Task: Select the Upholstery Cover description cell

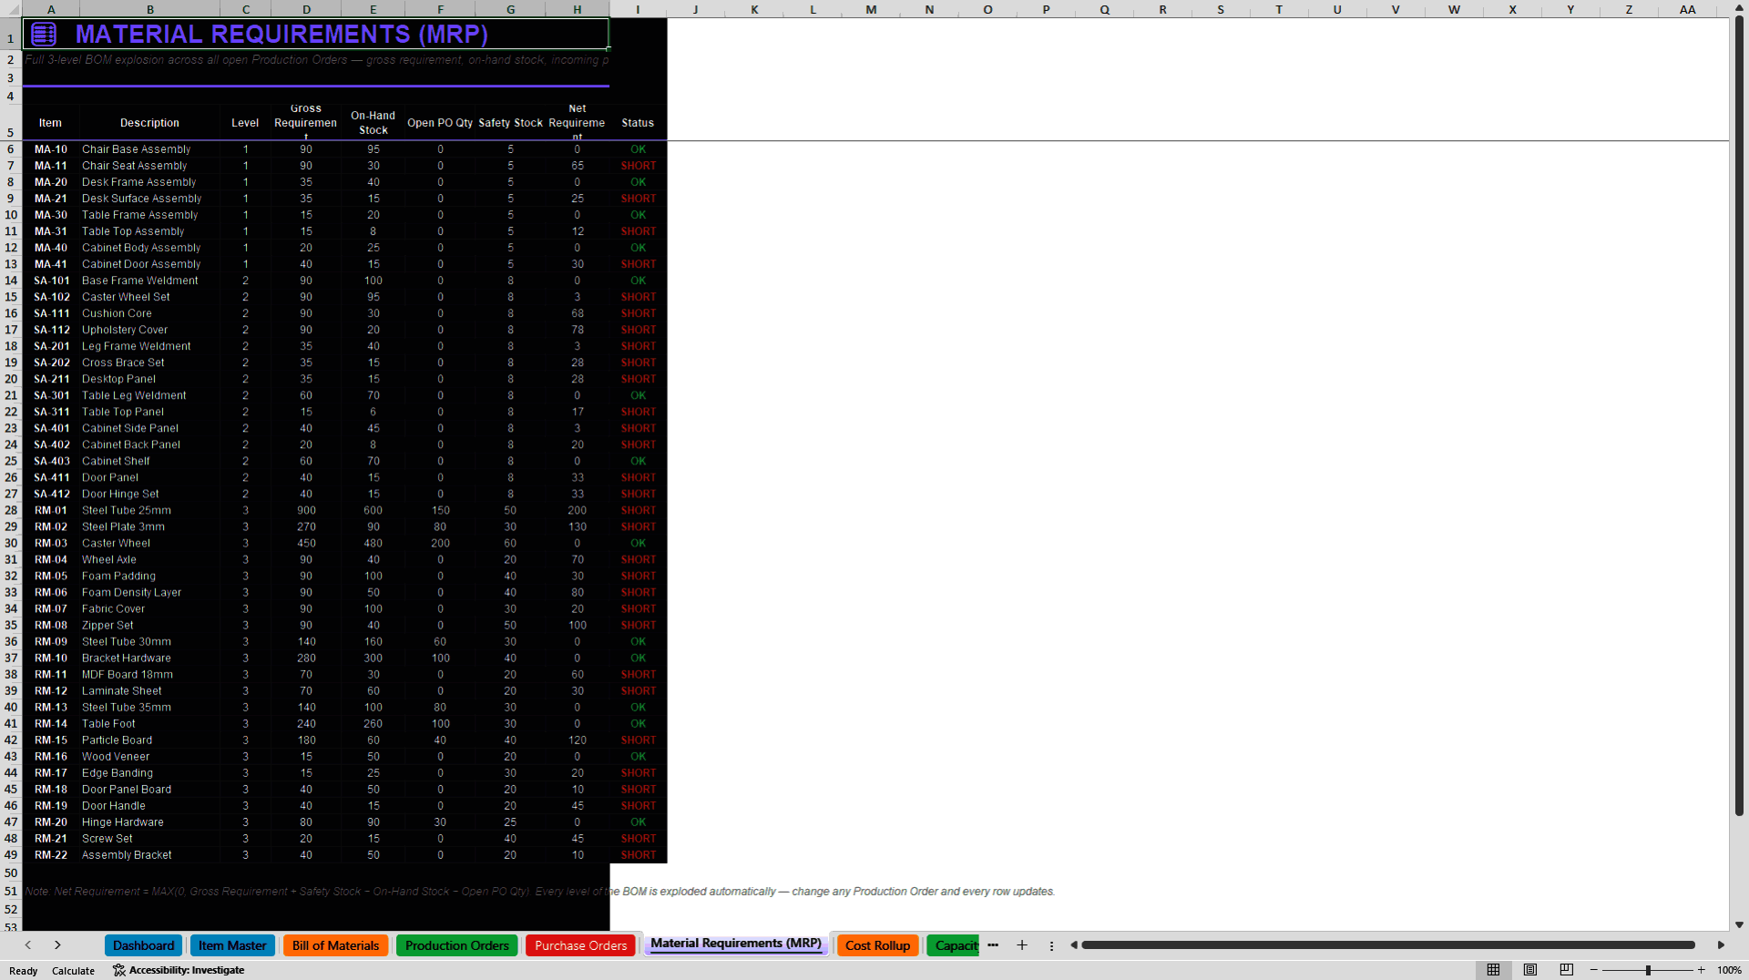Action: 149,330
